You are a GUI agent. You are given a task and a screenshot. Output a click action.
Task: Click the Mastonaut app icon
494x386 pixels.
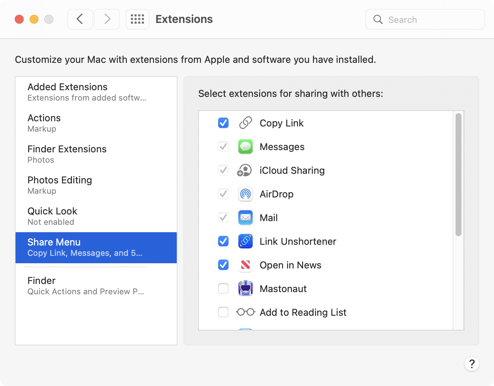[x=246, y=289]
